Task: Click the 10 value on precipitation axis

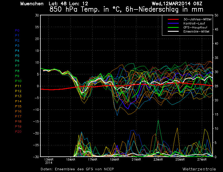Action: pyautogui.click(x=216, y=129)
